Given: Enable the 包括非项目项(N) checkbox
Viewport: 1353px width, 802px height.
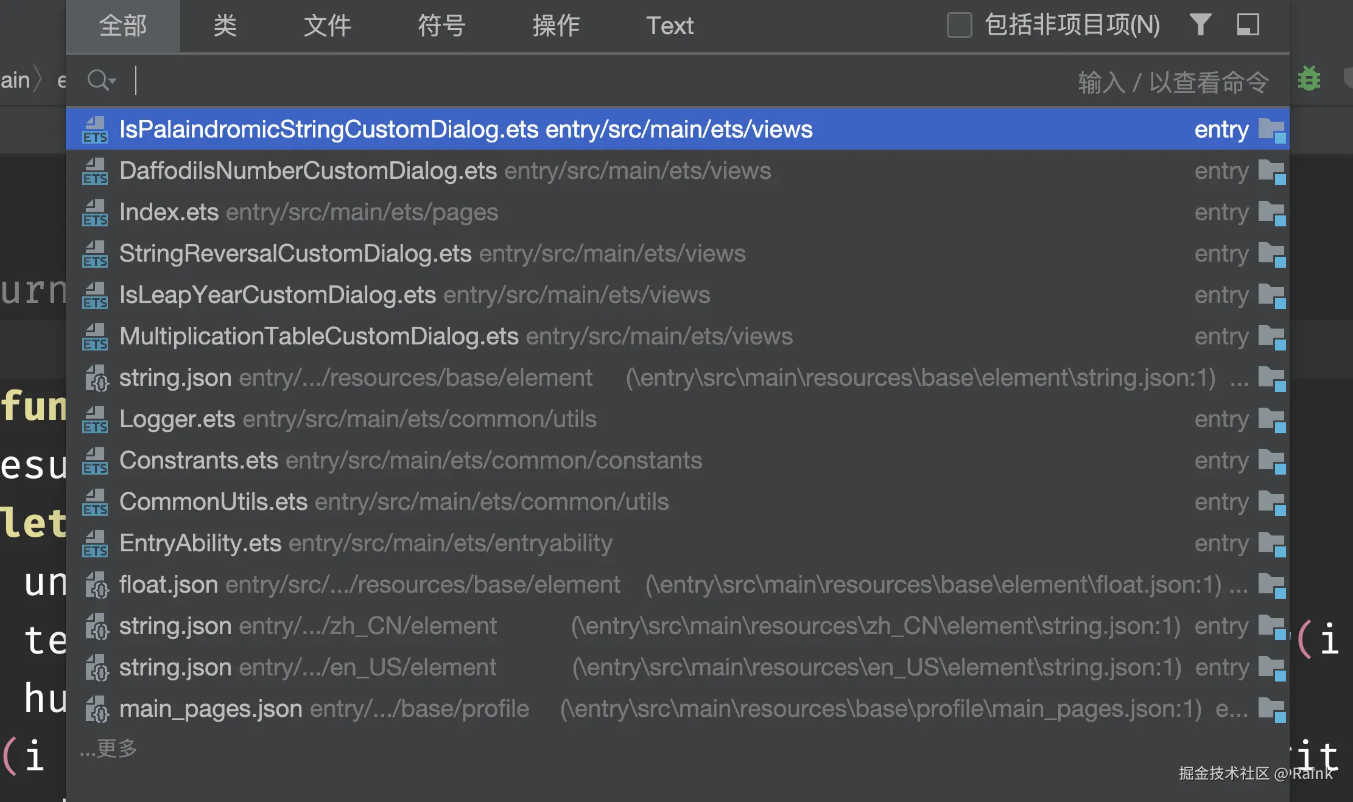Looking at the screenshot, I should [959, 25].
